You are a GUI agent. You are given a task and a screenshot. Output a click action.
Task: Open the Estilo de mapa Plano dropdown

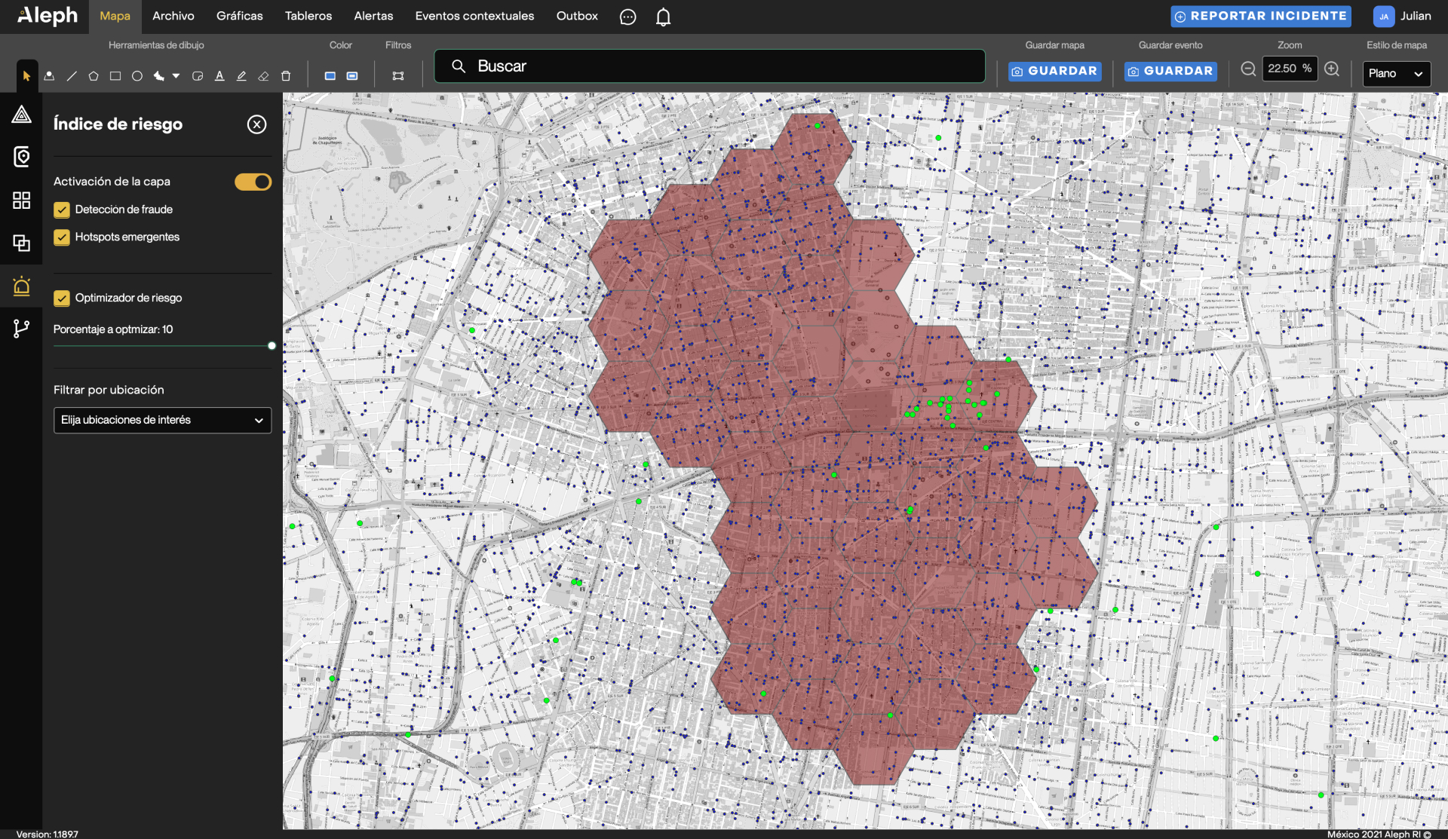(x=1396, y=74)
